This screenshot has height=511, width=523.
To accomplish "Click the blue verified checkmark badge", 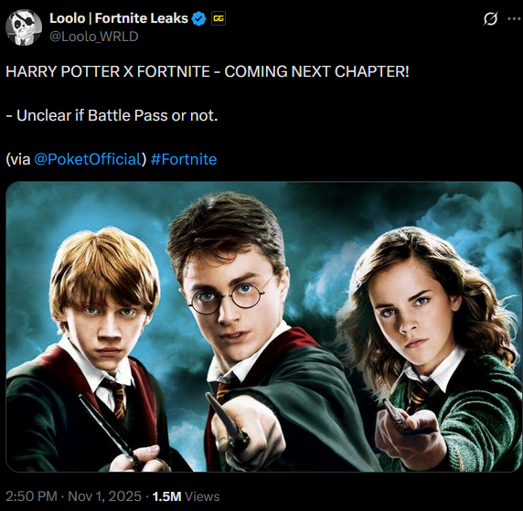I will pos(199,18).
